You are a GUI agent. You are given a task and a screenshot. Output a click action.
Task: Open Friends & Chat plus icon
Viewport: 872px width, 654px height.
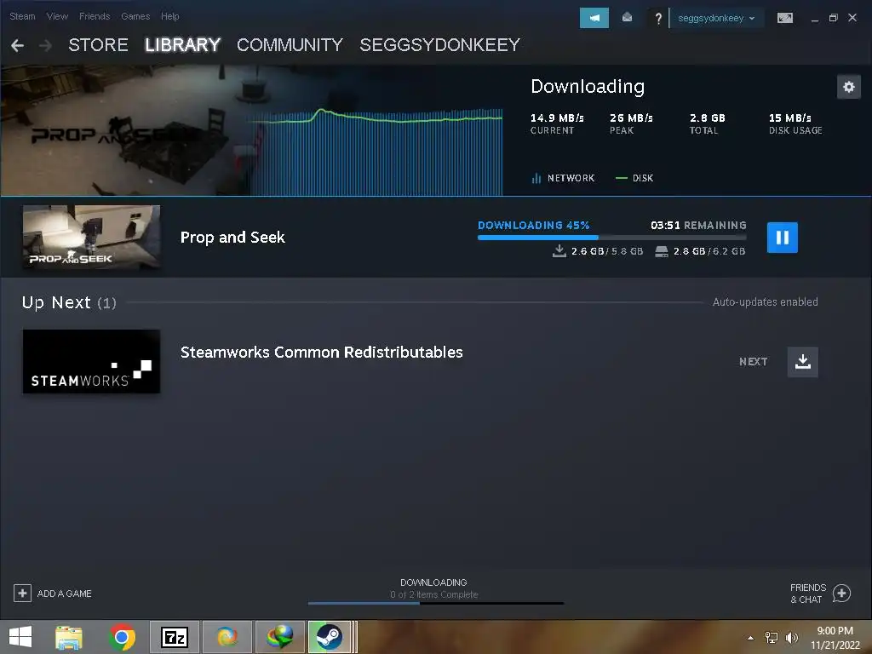[841, 594]
